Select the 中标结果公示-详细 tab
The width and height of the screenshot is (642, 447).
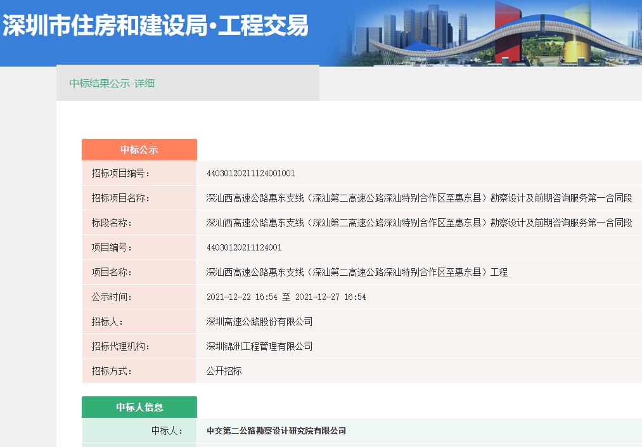tap(112, 83)
